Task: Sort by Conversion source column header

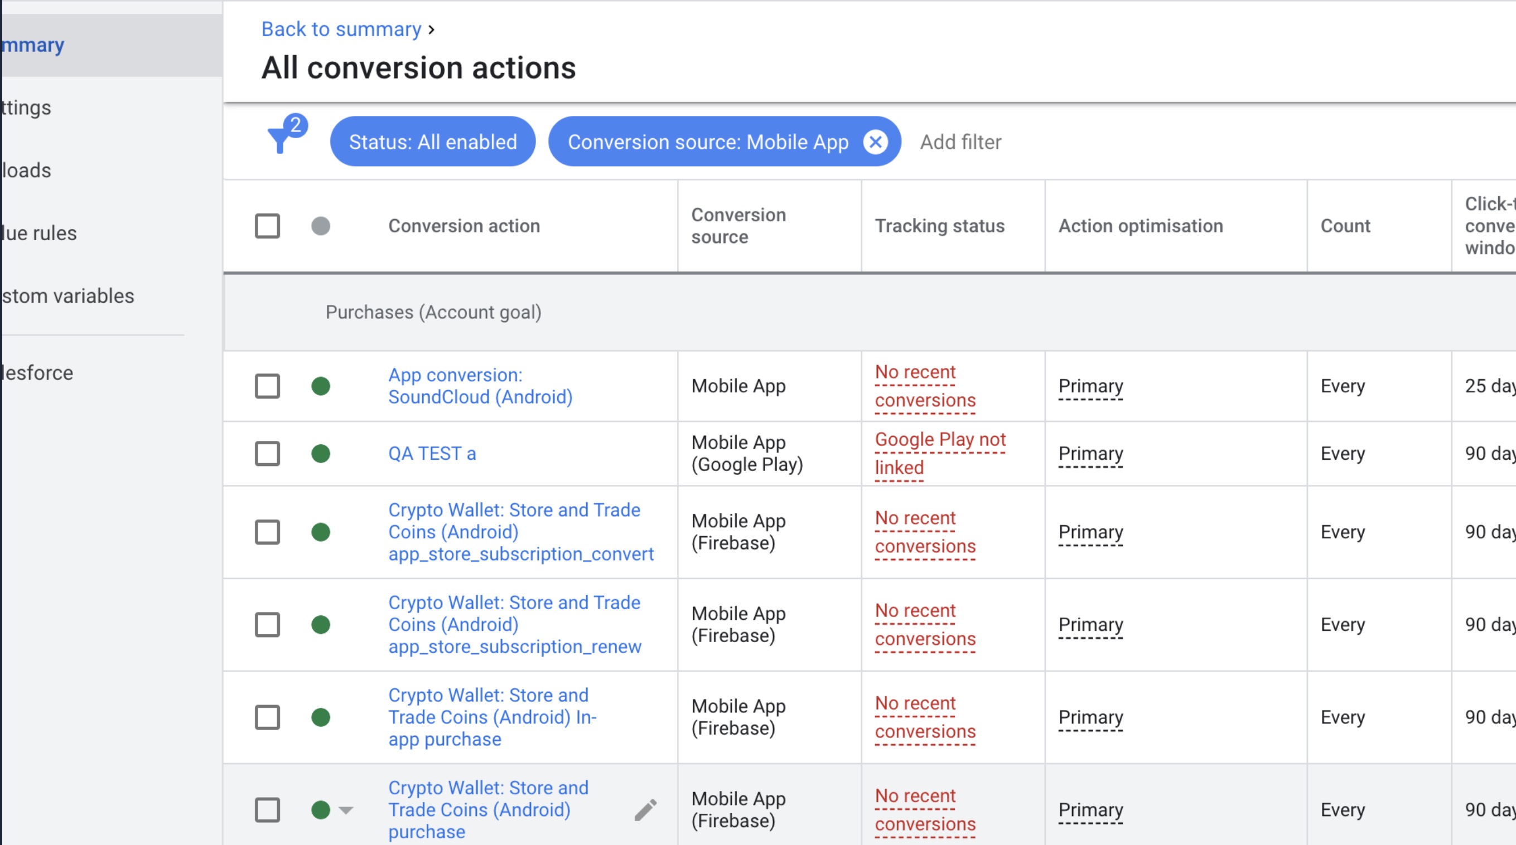Action: tap(738, 226)
